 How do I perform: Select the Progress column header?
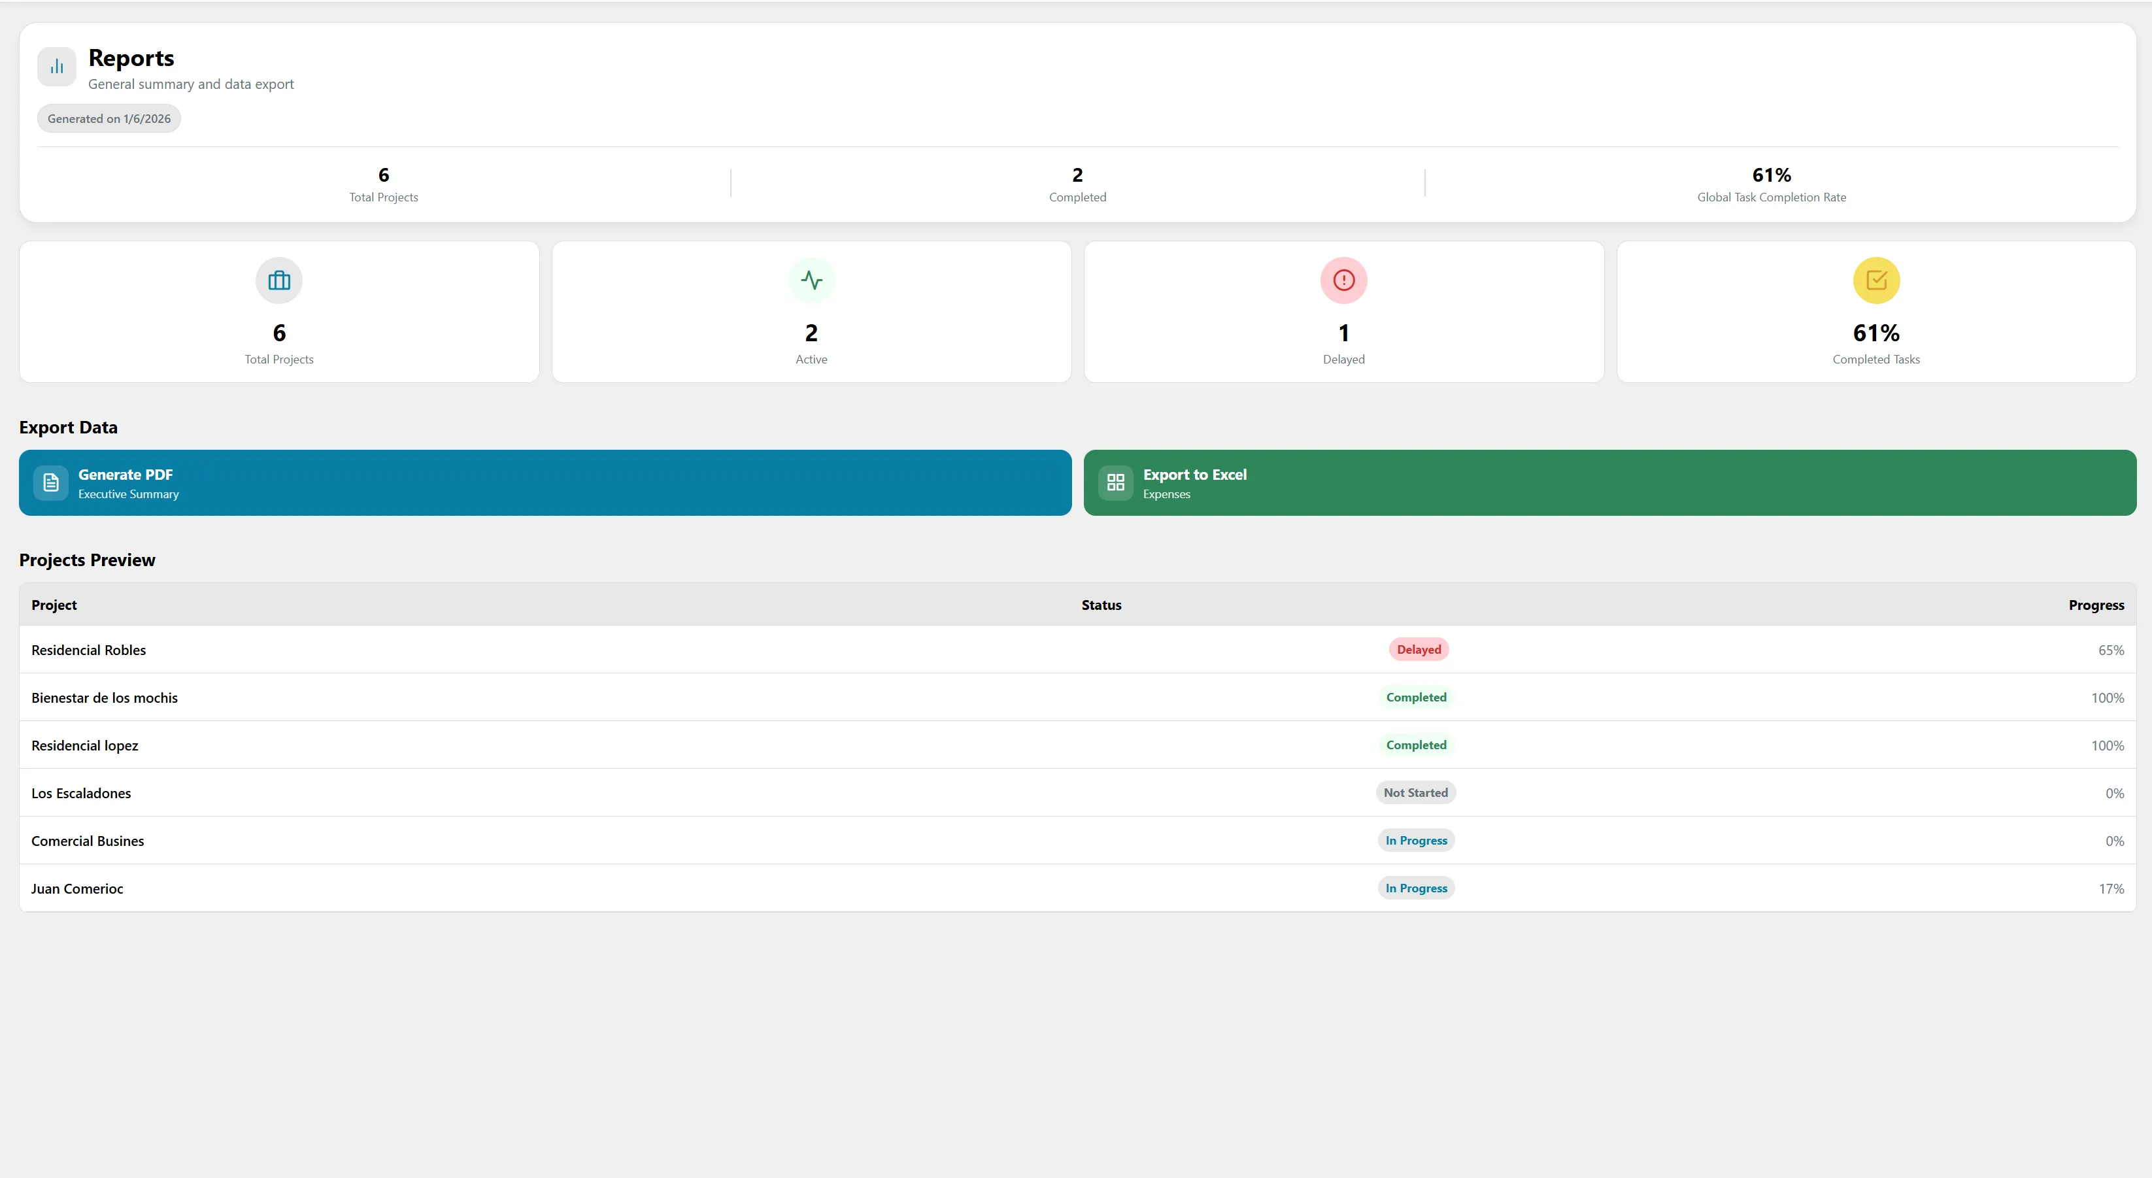click(2096, 605)
